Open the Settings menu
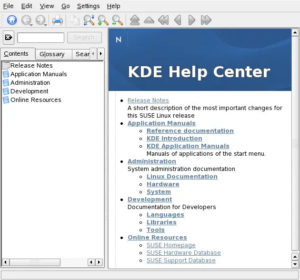 tap(88, 6)
